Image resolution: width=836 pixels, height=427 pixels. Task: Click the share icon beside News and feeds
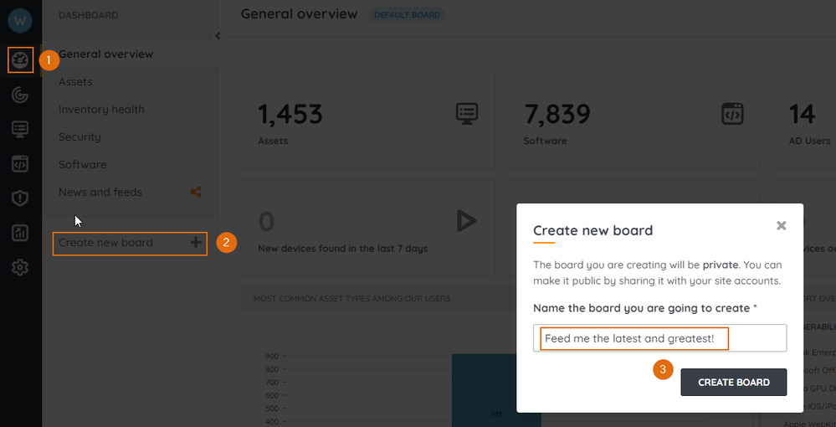coord(196,192)
